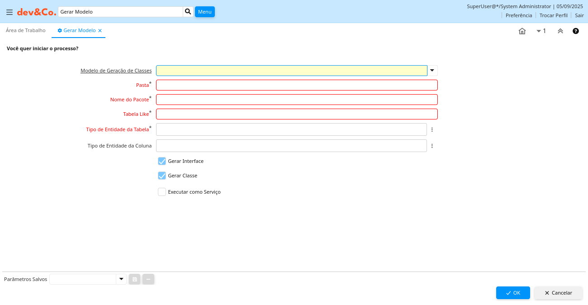Open the hamburger main menu
The image size is (588, 305).
(9, 12)
